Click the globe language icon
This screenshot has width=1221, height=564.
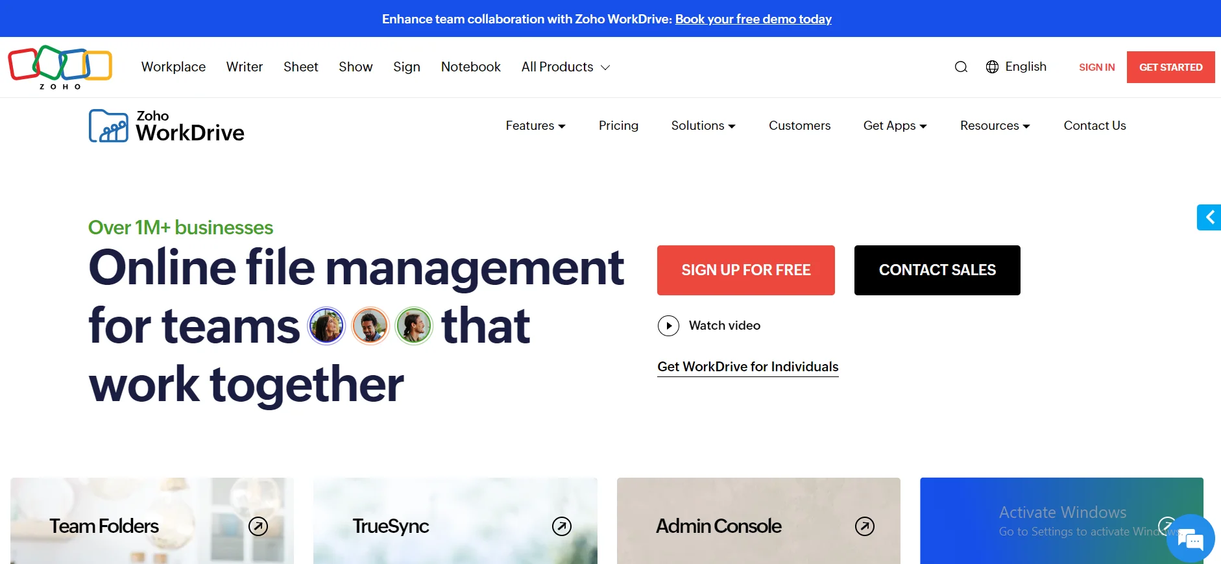[992, 67]
